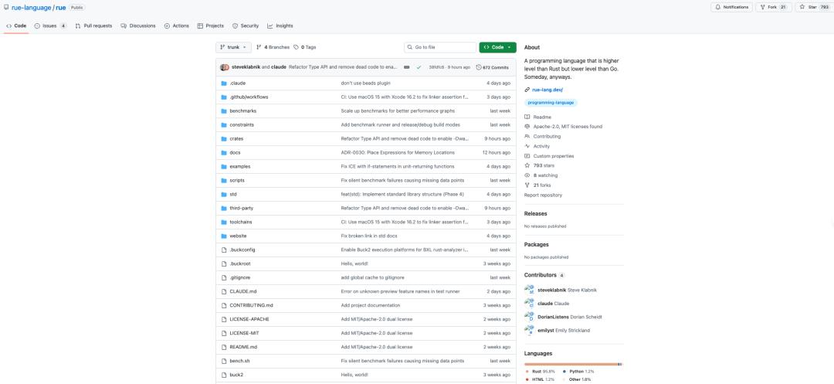Open the README.md file
This screenshot has width=834, height=384.
coord(243,347)
